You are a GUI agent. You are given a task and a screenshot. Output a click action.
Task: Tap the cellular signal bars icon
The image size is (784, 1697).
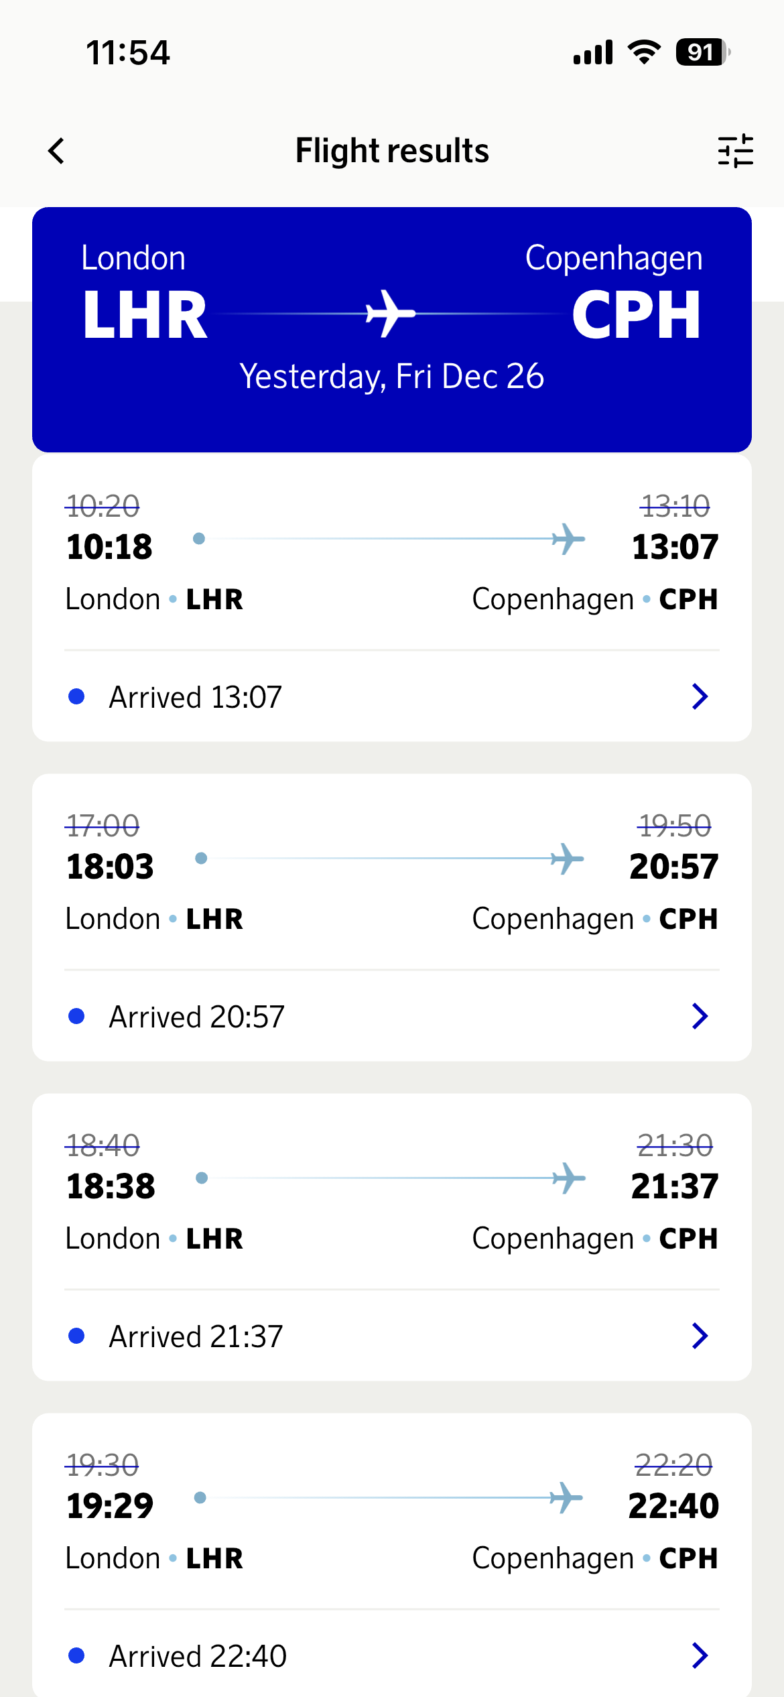(x=593, y=52)
